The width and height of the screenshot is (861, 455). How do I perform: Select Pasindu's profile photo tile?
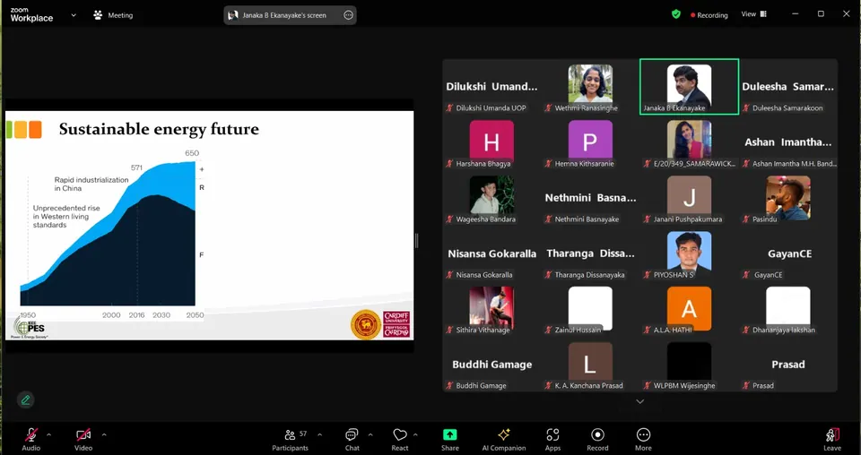[788, 197]
